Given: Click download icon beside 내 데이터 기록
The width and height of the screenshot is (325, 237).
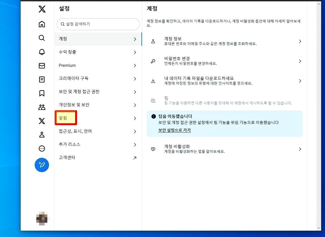Looking at the screenshot, I should pyautogui.click(x=153, y=81).
